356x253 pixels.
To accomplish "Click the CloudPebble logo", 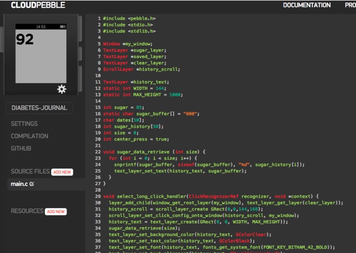I will pyautogui.click(x=38, y=5).
